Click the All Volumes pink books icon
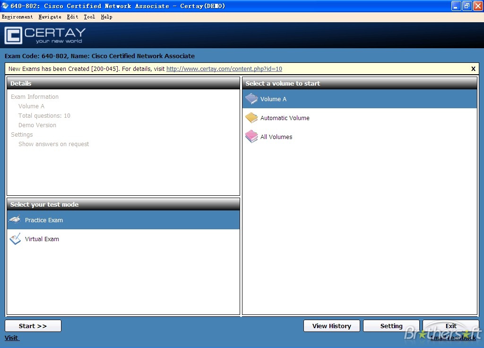 pos(251,137)
